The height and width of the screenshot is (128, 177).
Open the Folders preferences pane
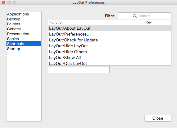24,24
